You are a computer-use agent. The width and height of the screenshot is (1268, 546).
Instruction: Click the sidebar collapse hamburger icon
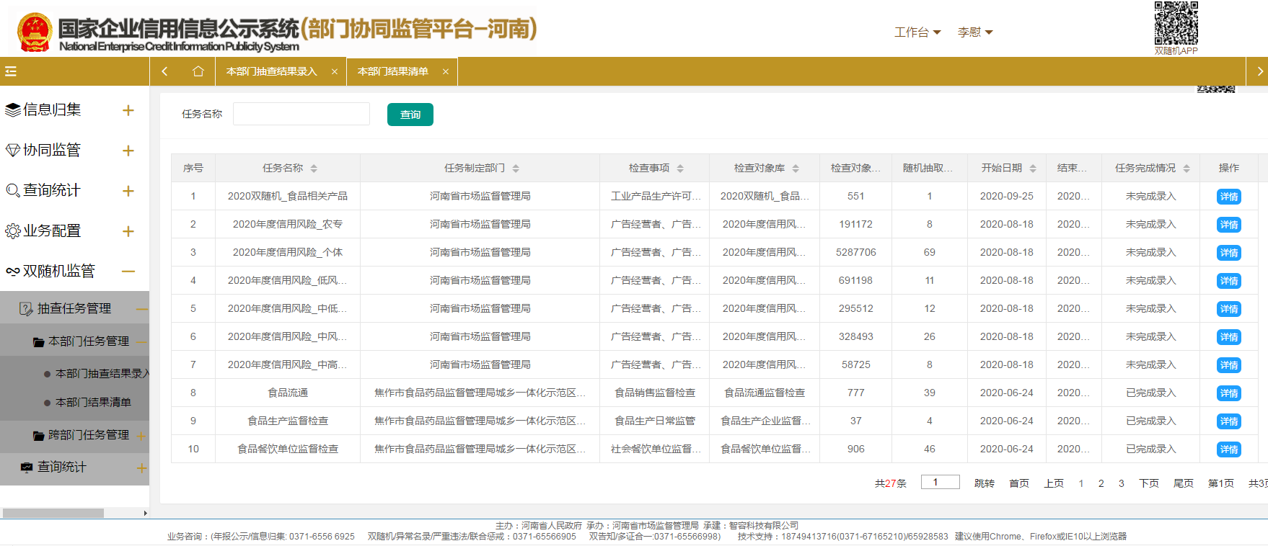11,71
